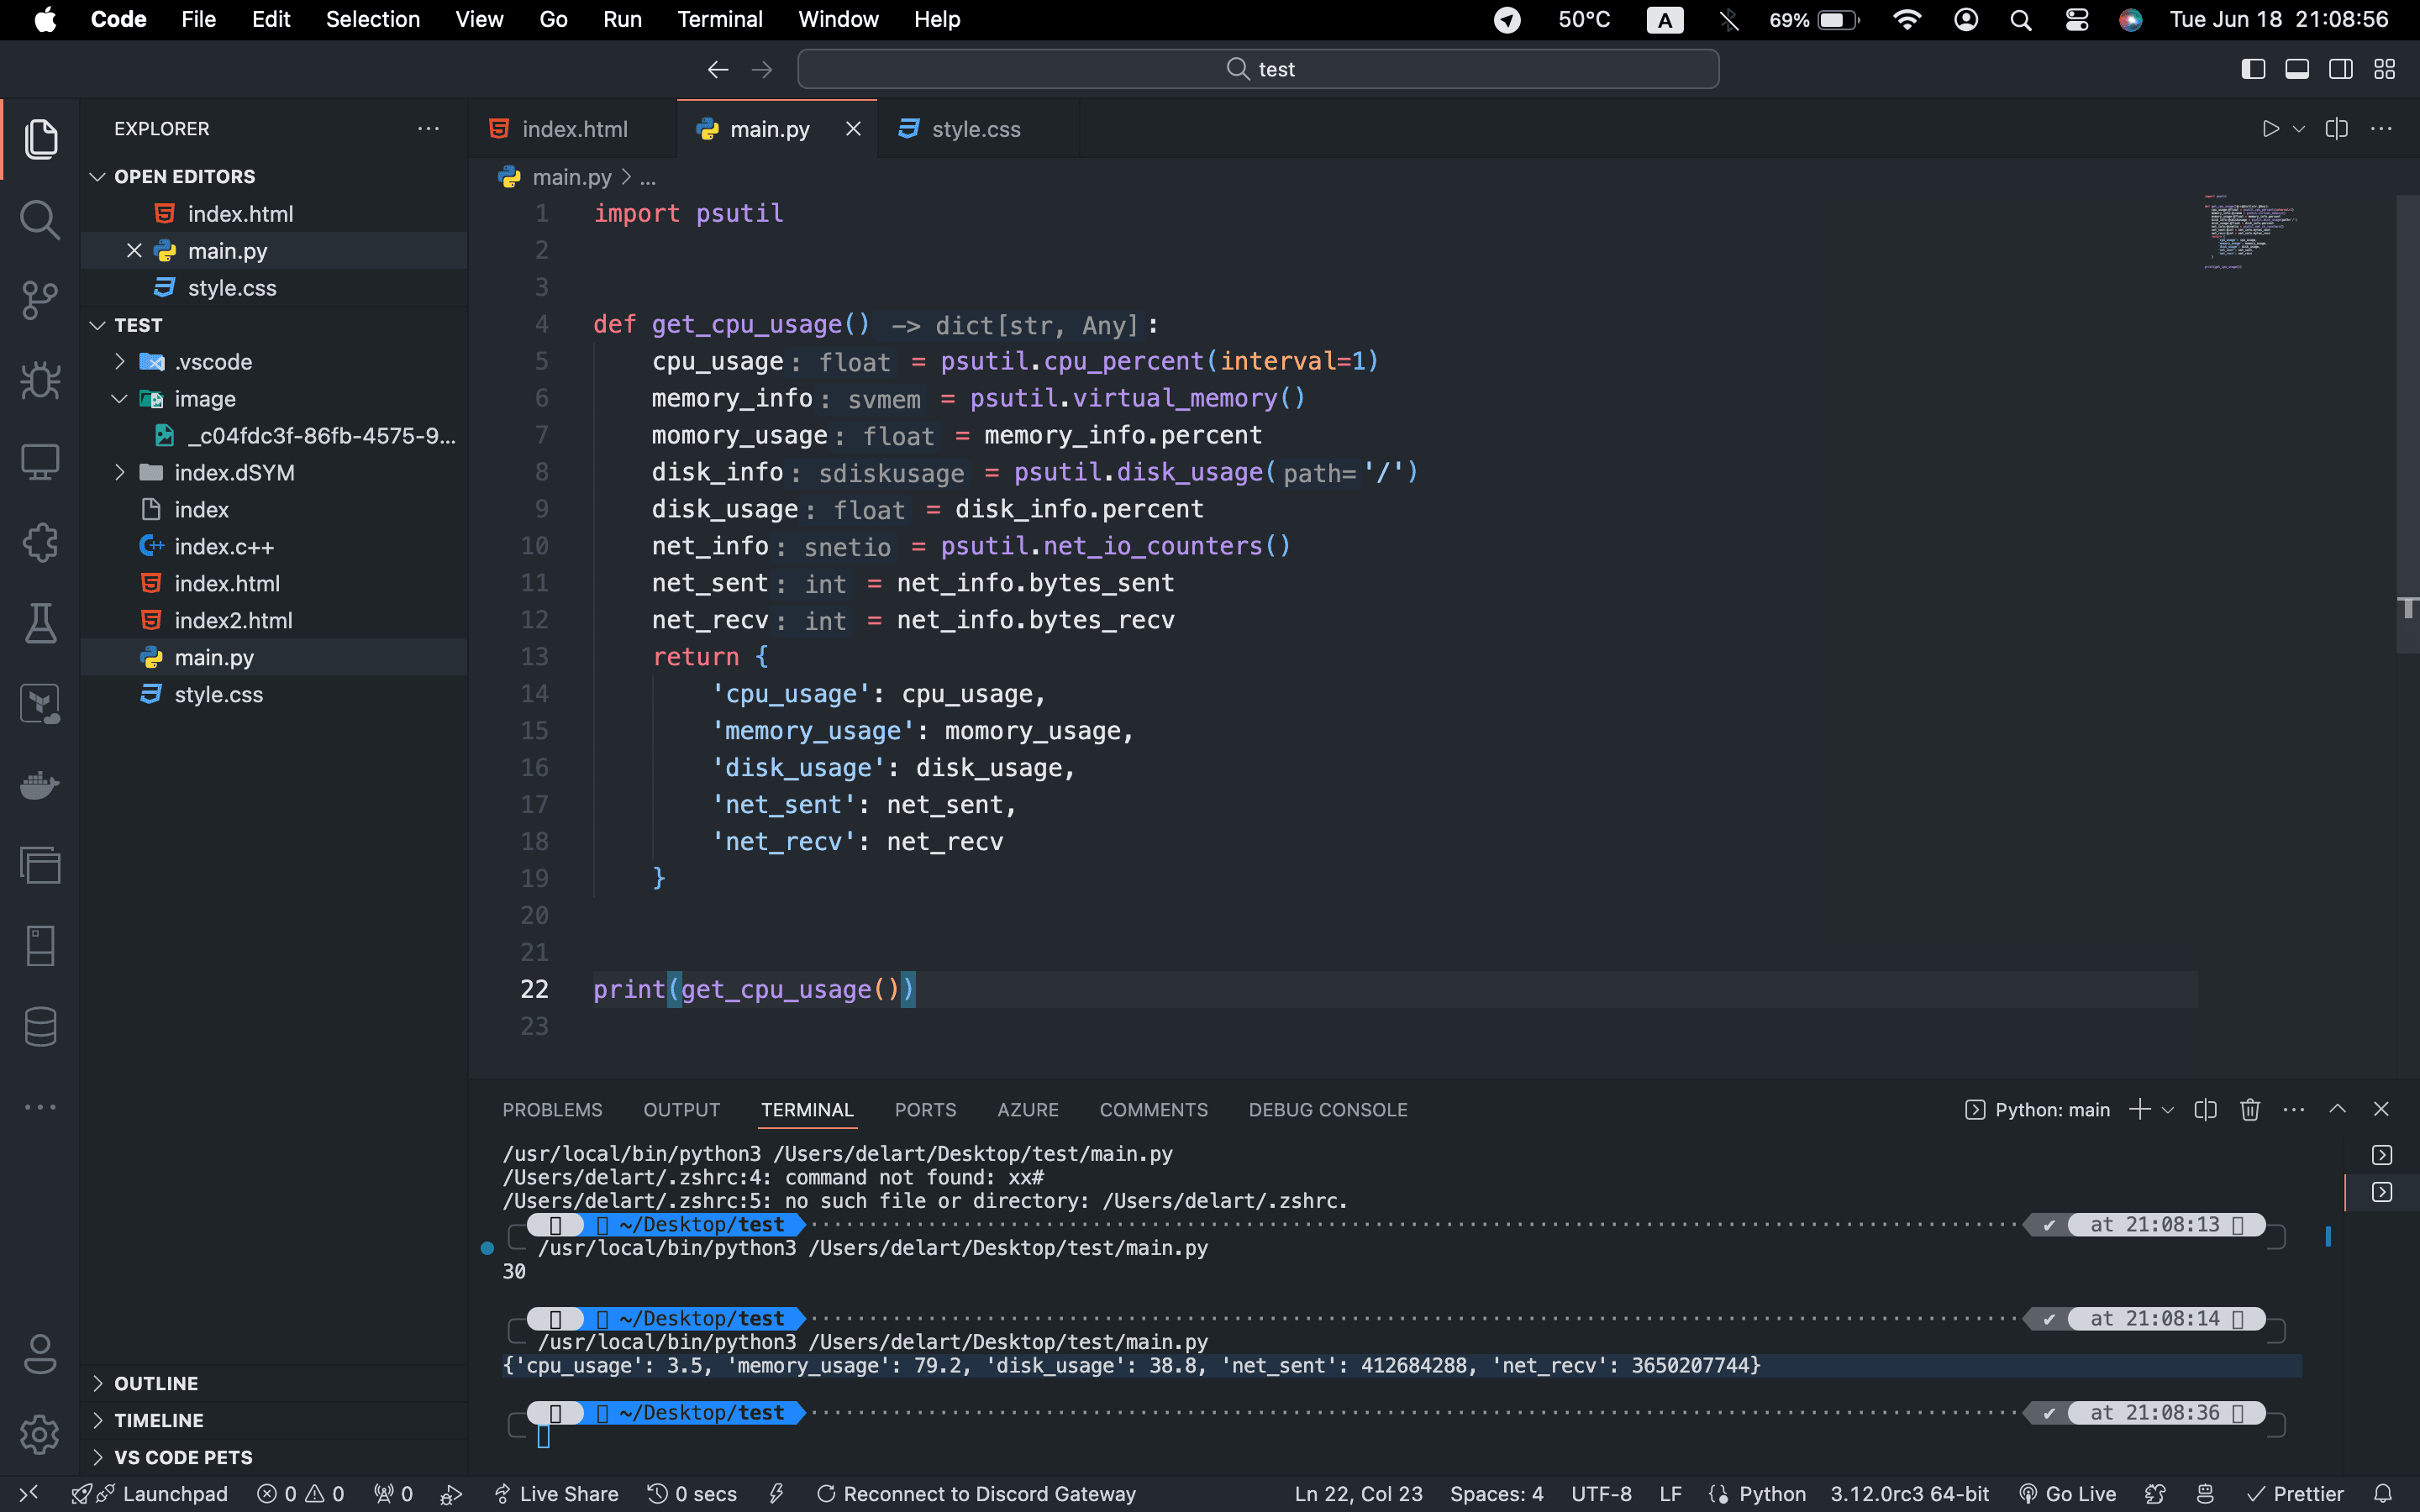Open the new terminal launch profile dropdown
This screenshot has width=2420, height=1512.
tap(2168, 1110)
